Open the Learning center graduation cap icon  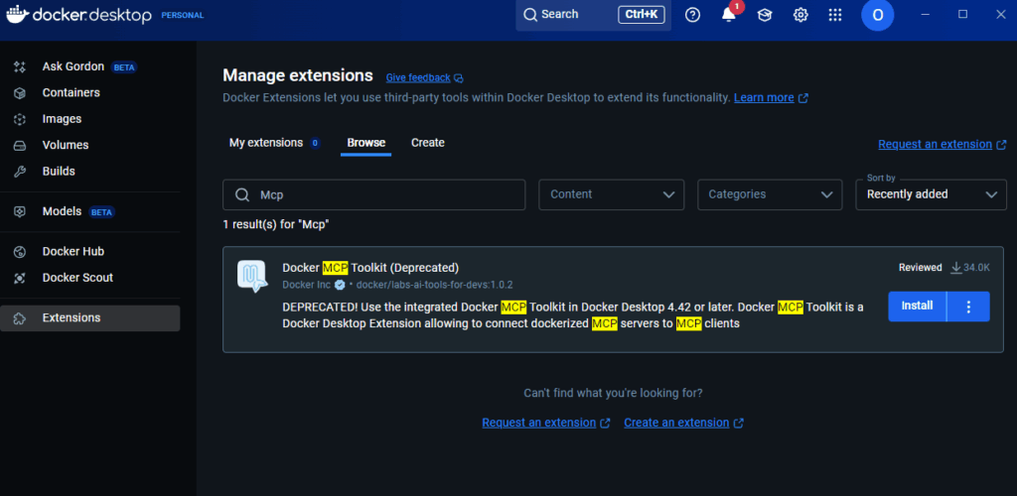coord(765,15)
